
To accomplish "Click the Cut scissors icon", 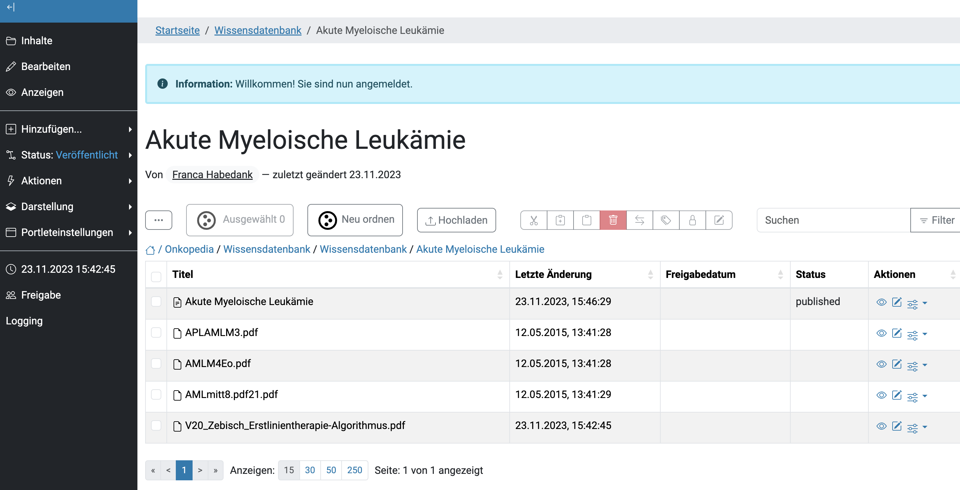I will pos(534,220).
